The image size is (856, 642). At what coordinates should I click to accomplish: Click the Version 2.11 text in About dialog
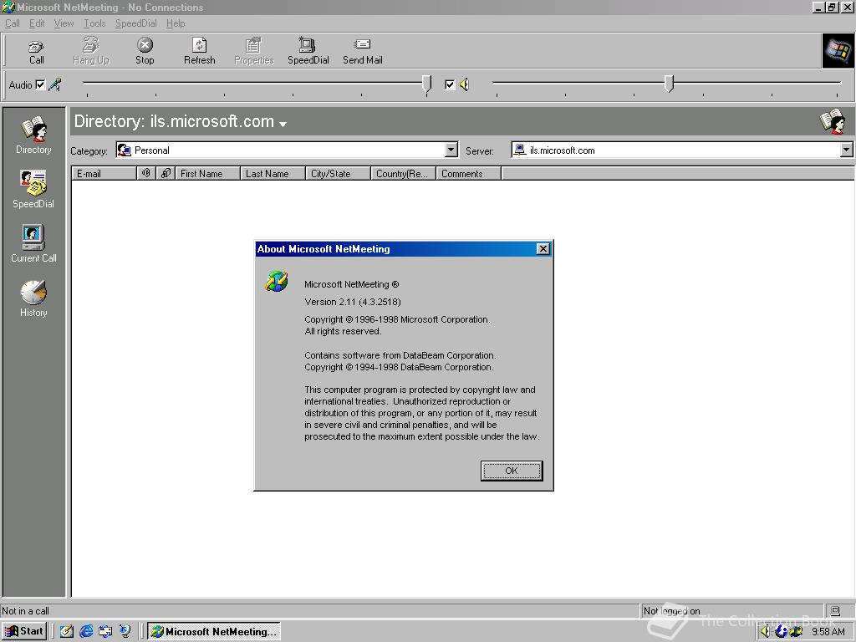click(353, 301)
